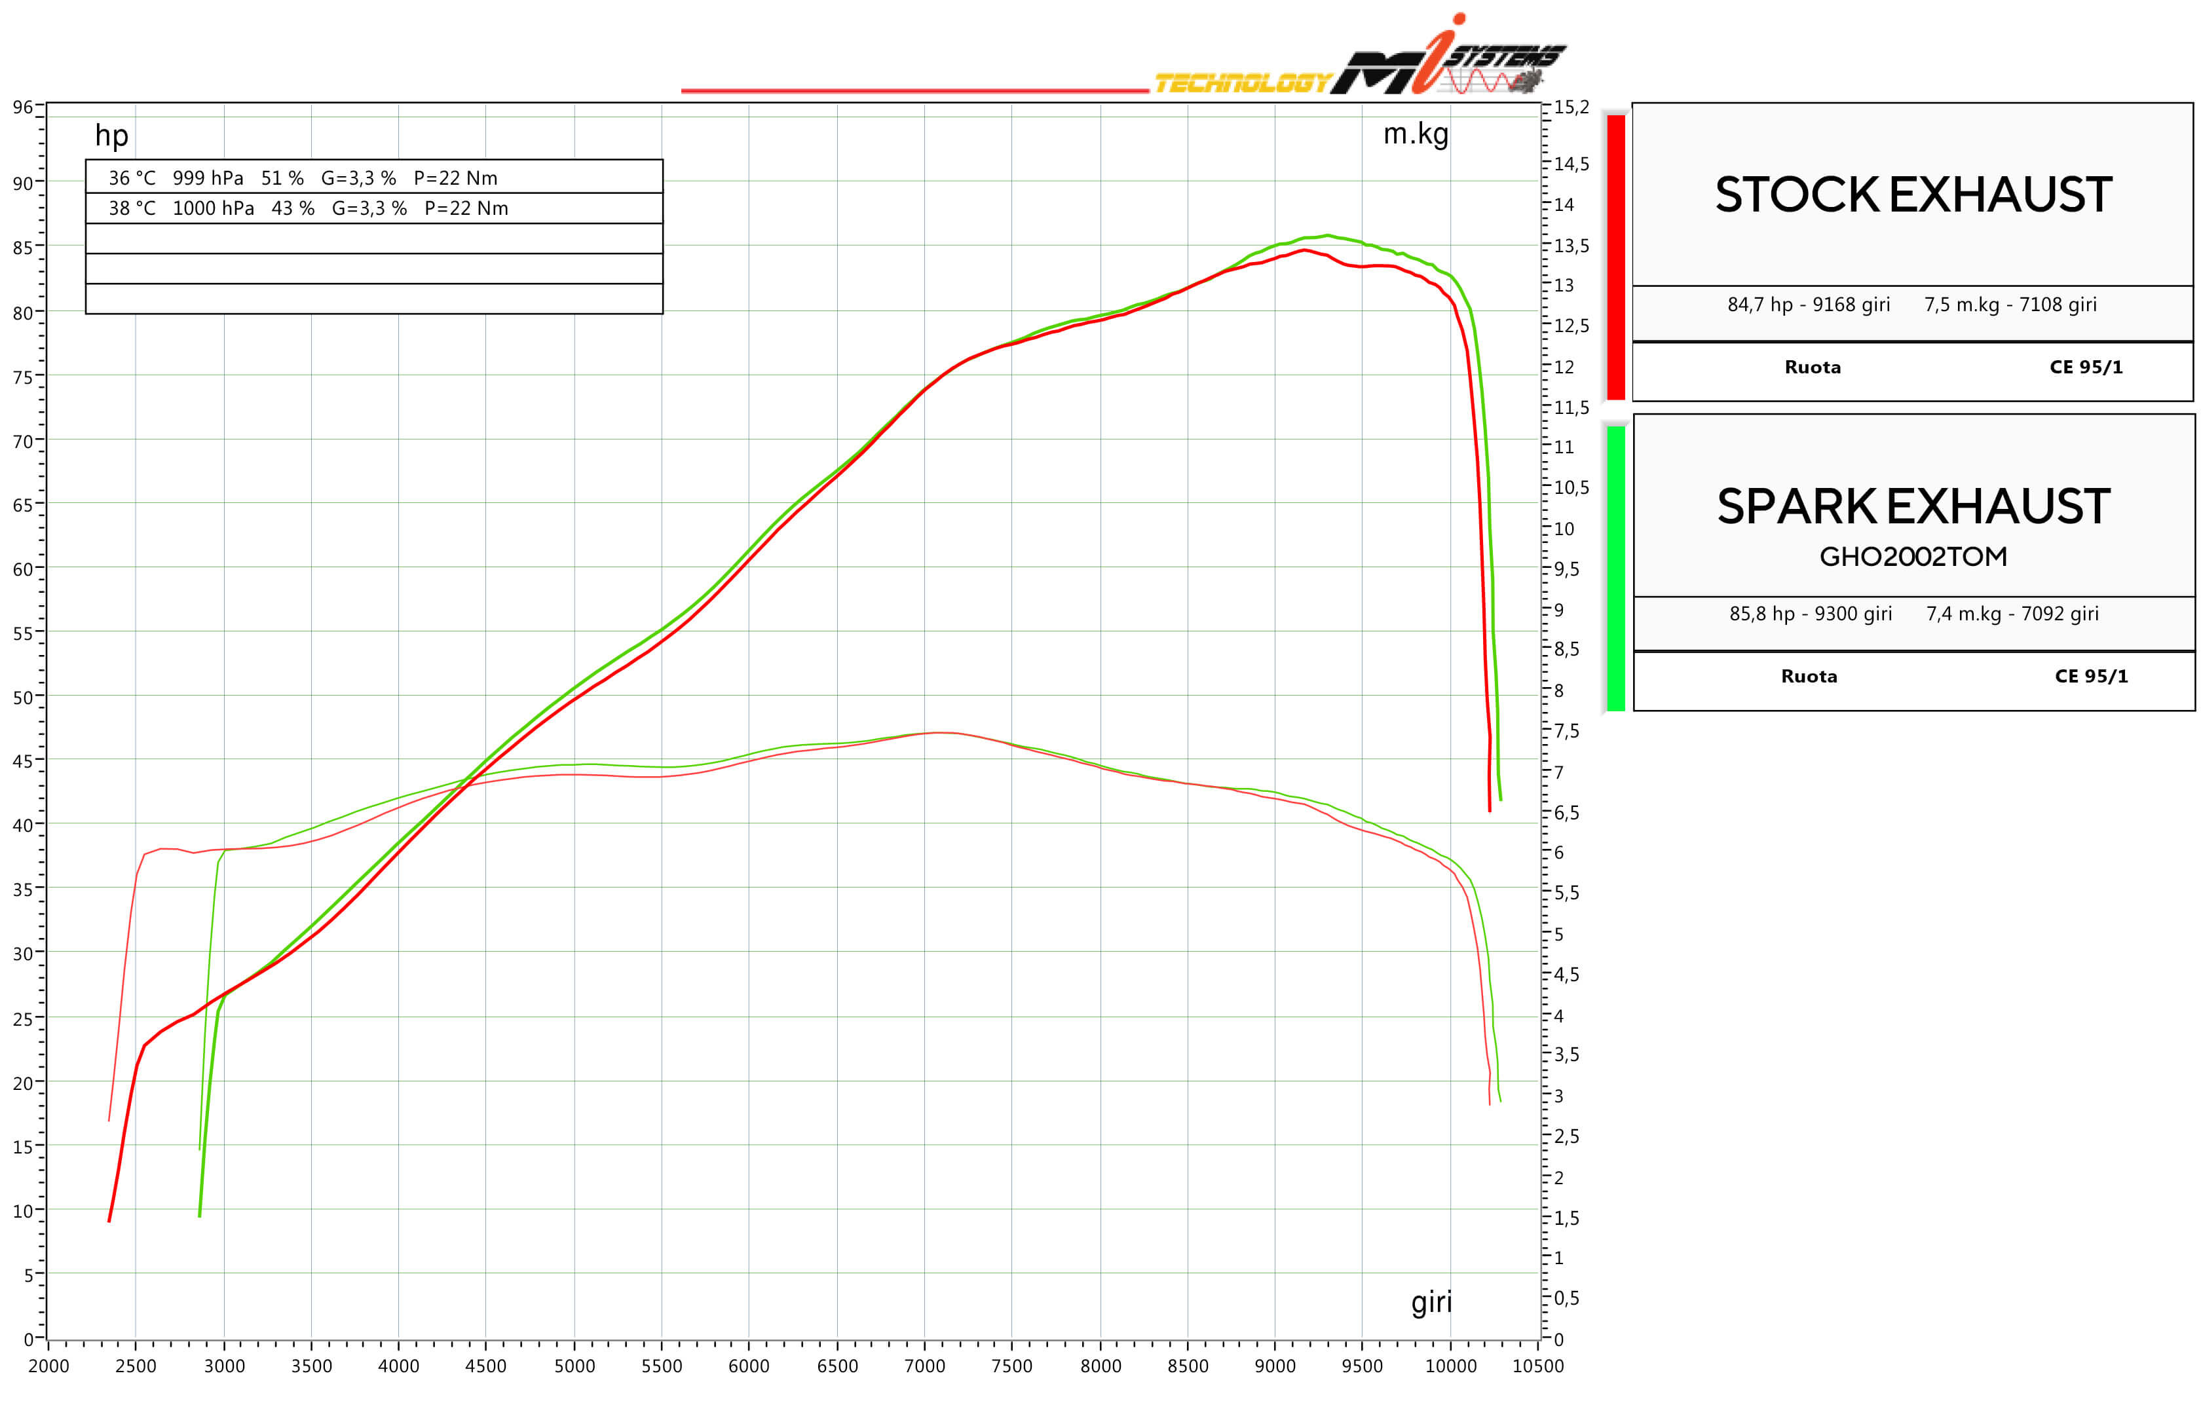Viewport: 2201px width, 1403px height.
Task: Click the 'm.kg' axis unit label
Action: pos(1416,134)
